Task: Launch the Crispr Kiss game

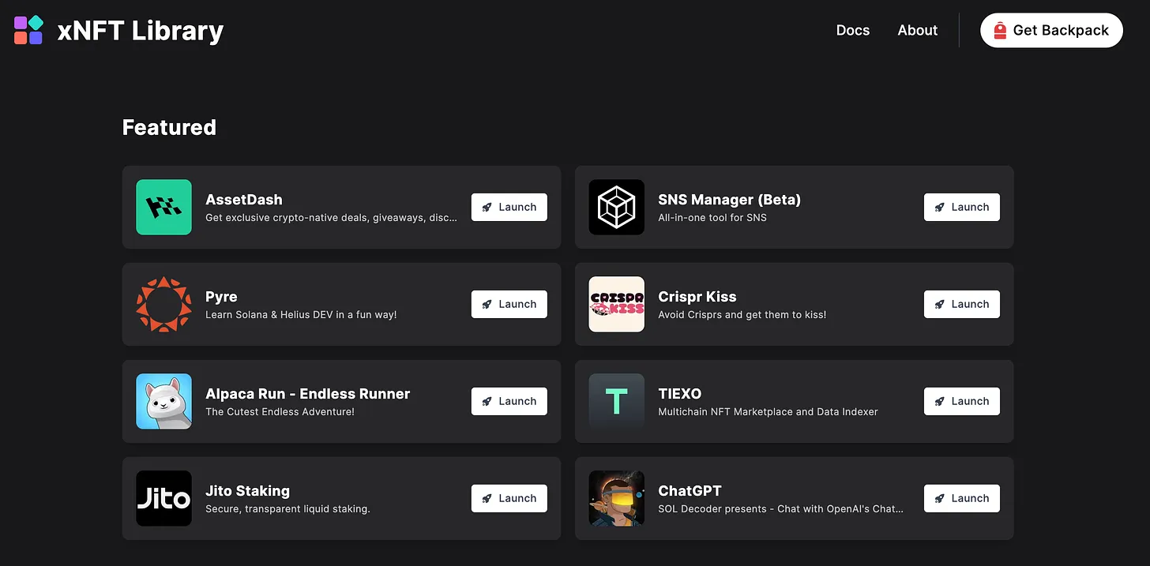Action: [961, 304]
